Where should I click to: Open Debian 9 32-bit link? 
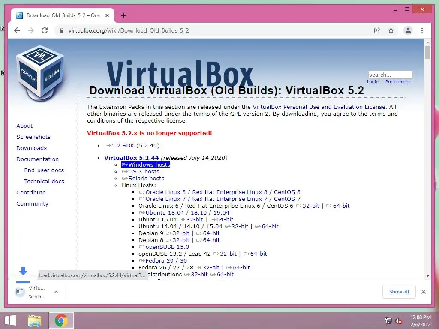coord(177,233)
